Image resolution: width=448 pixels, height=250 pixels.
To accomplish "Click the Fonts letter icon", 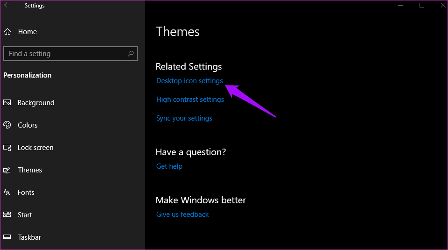I will click(7, 192).
